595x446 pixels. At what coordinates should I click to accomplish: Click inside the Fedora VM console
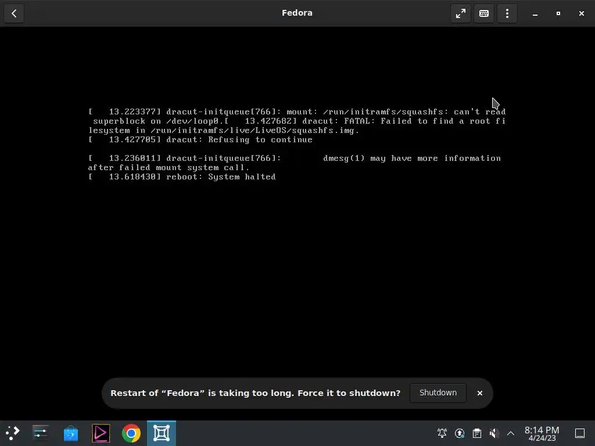297,224
